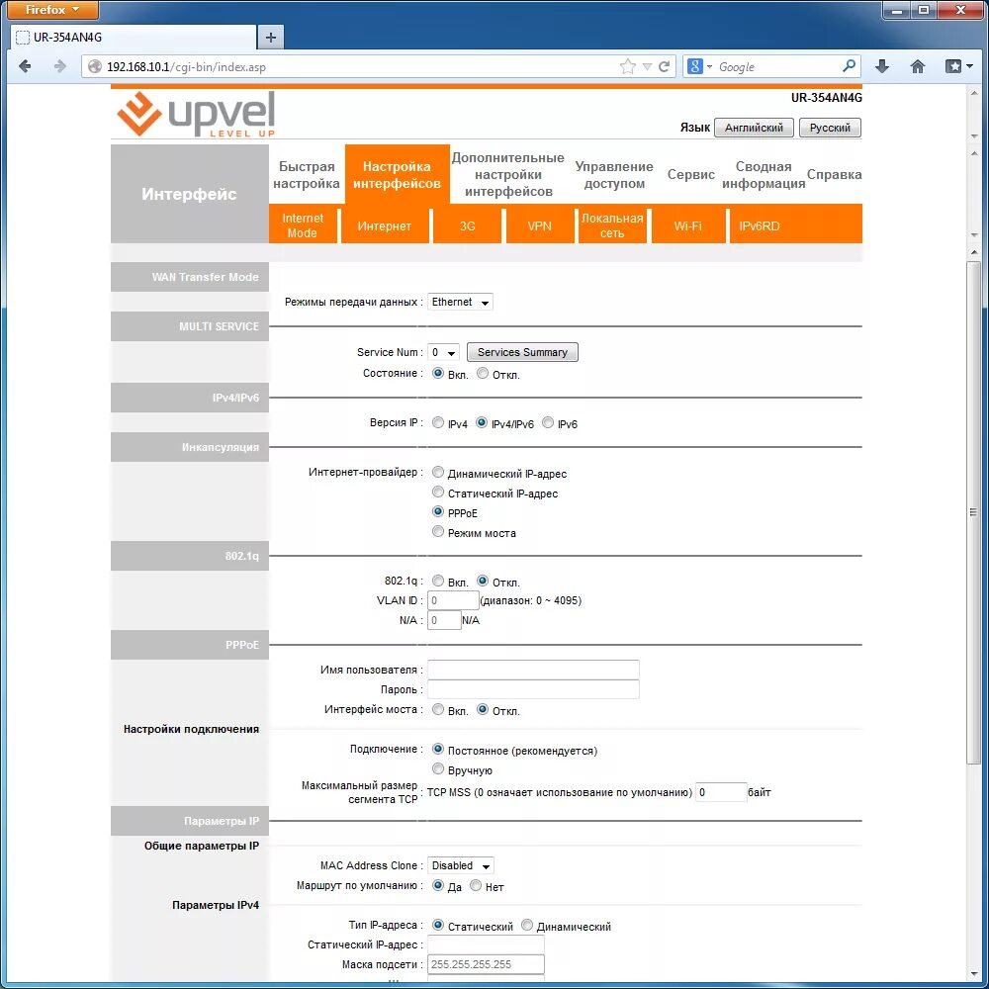Set default route to Нет
This screenshot has width=989, height=989.
tap(476, 885)
